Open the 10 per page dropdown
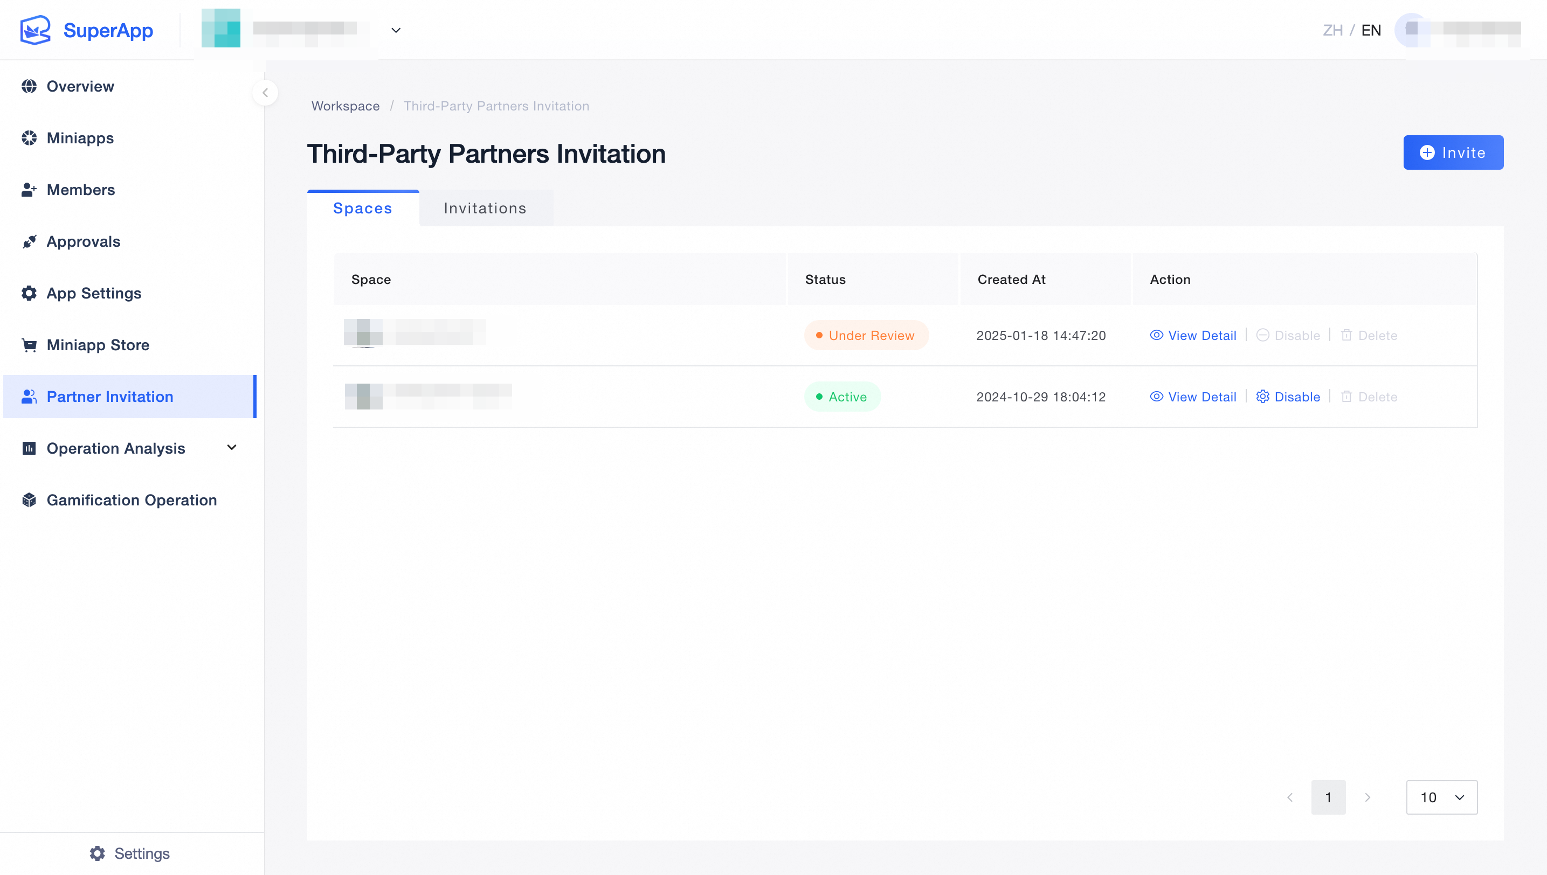Screen dimensions: 1547x875 [x=1441, y=797]
